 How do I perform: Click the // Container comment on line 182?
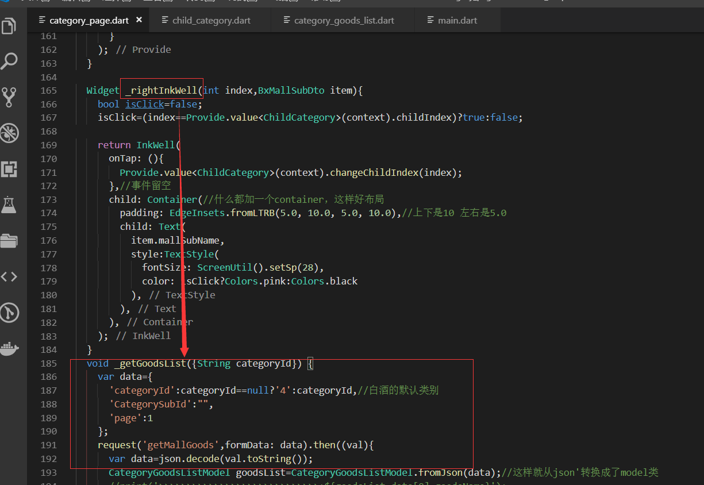(x=160, y=322)
